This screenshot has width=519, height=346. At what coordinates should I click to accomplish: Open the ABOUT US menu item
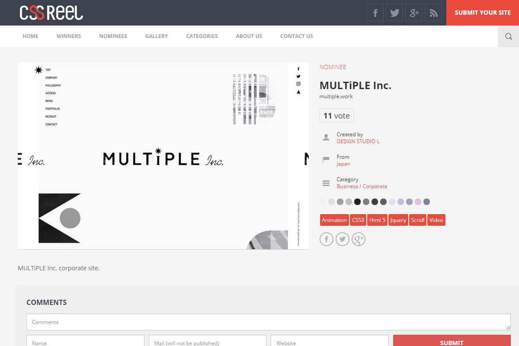coord(249,36)
